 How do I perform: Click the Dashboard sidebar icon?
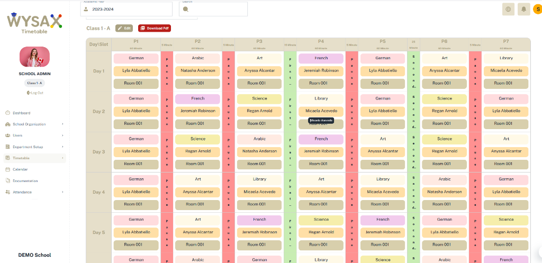[x=7, y=113]
